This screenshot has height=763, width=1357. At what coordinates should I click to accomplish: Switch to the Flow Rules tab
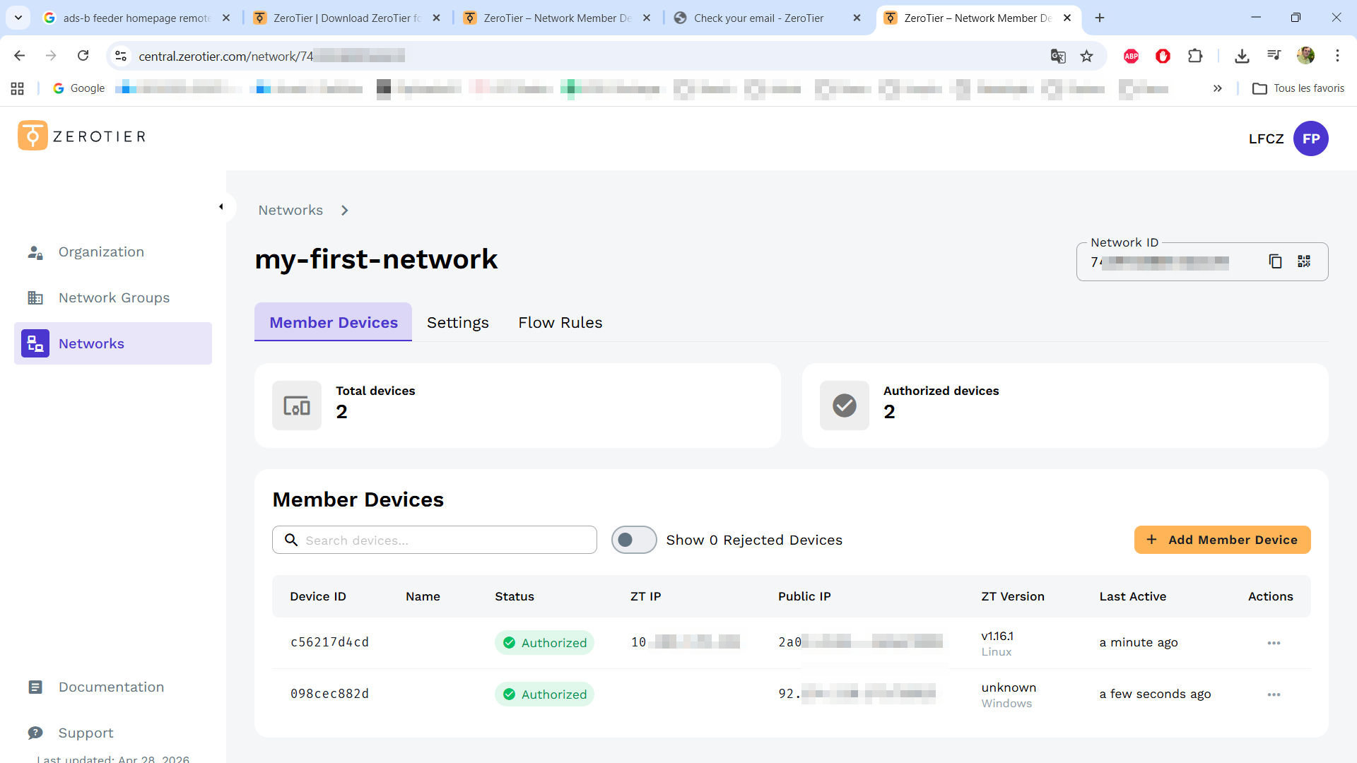[560, 323]
